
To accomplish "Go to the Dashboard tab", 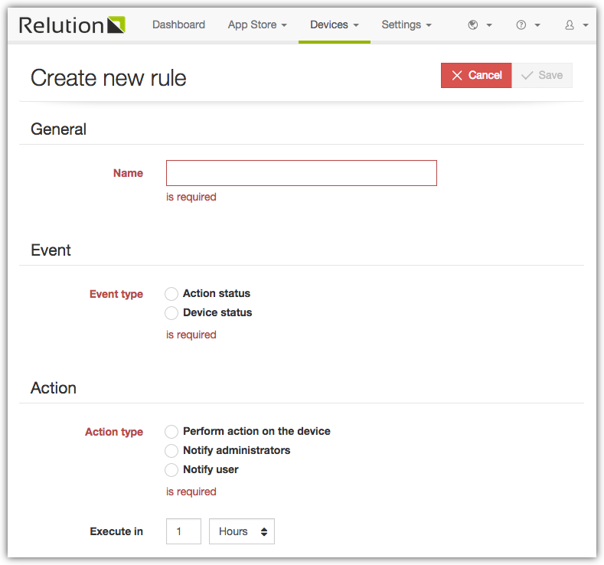I will (178, 25).
